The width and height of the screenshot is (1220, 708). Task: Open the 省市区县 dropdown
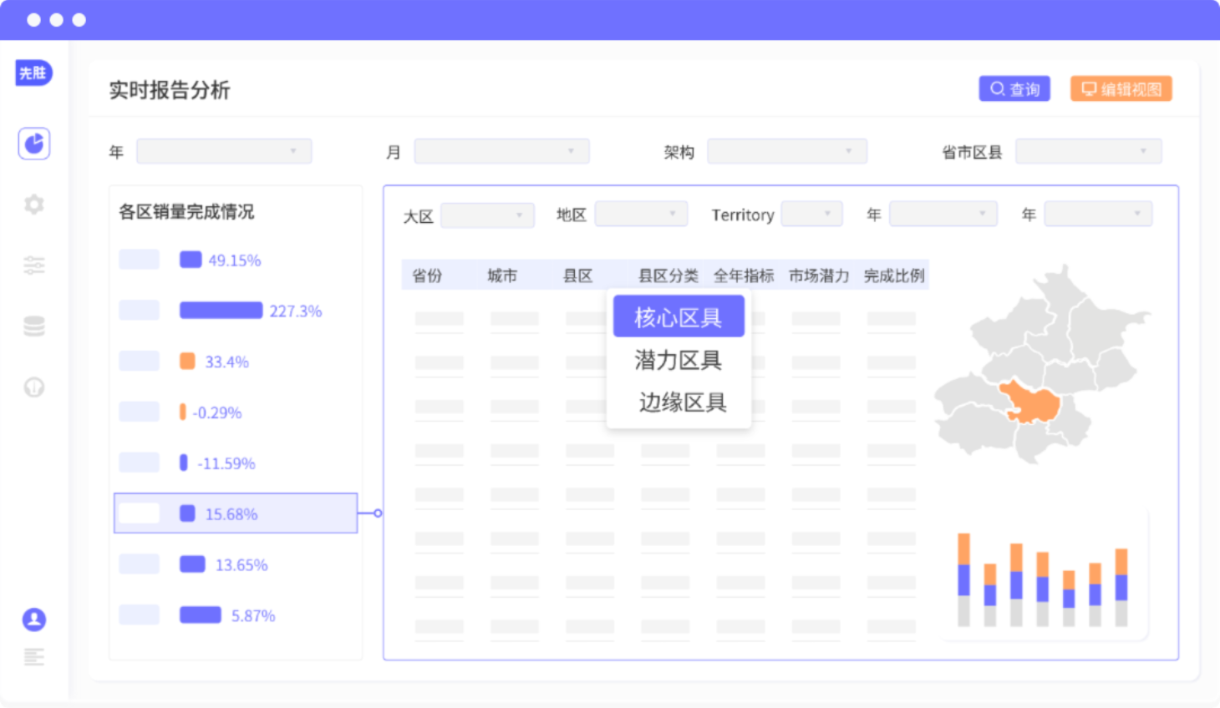coord(1088,151)
